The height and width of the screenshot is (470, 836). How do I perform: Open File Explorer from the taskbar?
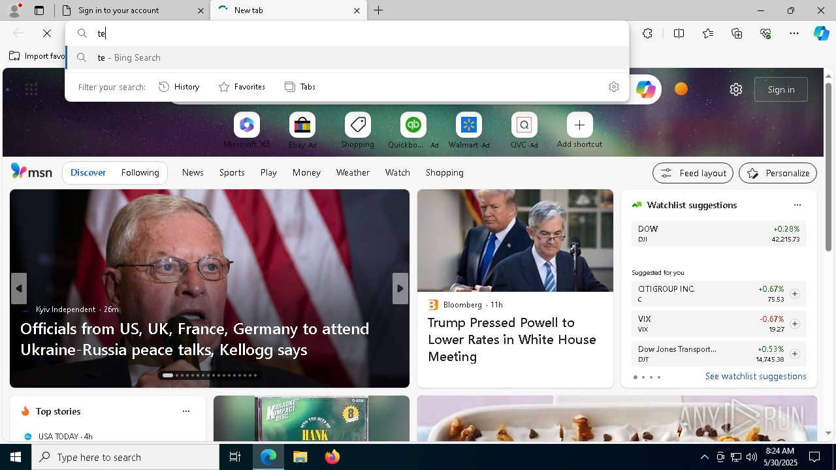300,457
